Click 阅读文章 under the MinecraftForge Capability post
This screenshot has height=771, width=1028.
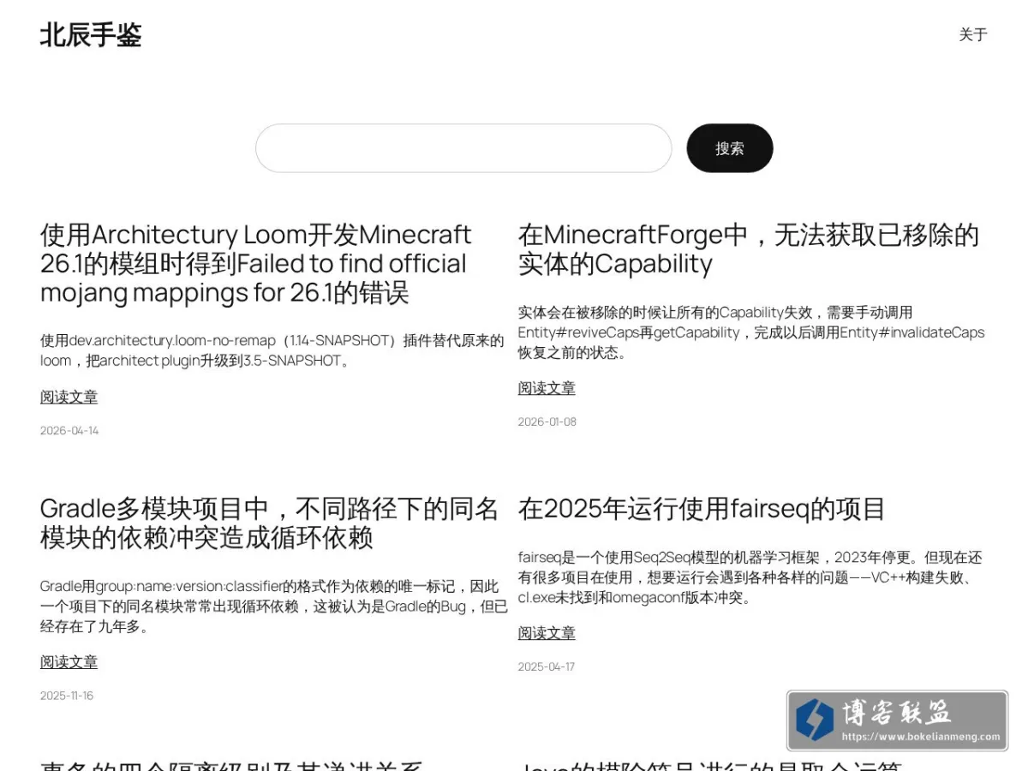tap(547, 388)
